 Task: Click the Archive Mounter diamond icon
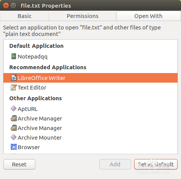point(13,137)
